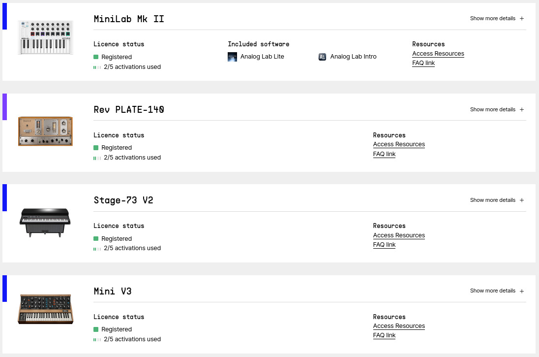539x357 pixels.
Task: Expand Show more details for Stage-73 V2
Action: pyautogui.click(x=497, y=200)
